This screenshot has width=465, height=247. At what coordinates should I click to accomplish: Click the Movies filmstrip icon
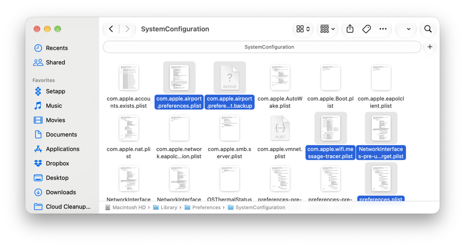pyautogui.click(x=38, y=120)
